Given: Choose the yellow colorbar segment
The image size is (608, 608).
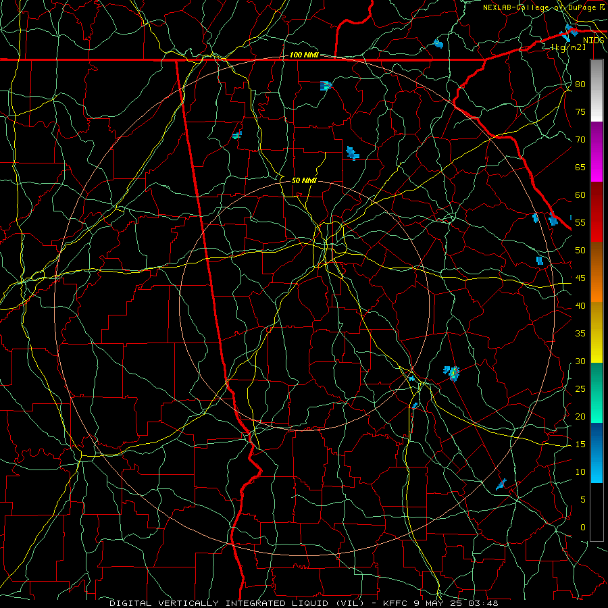Looking at the screenshot, I should [x=597, y=332].
